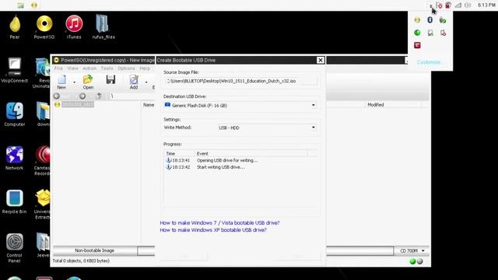Click the Add files toolbar icon
The width and height of the screenshot is (498, 280).
pyautogui.click(x=134, y=82)
